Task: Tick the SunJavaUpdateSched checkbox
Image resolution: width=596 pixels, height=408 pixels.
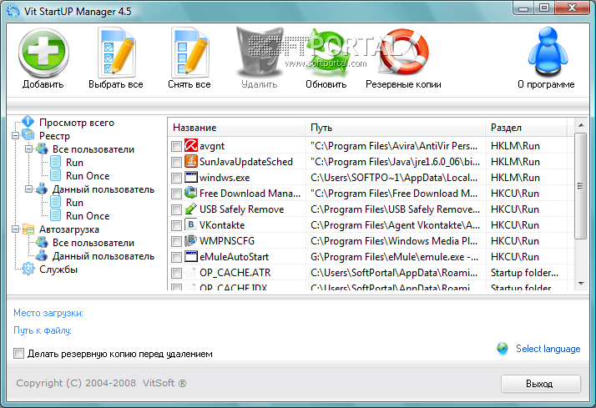Action: pos(176,162)
